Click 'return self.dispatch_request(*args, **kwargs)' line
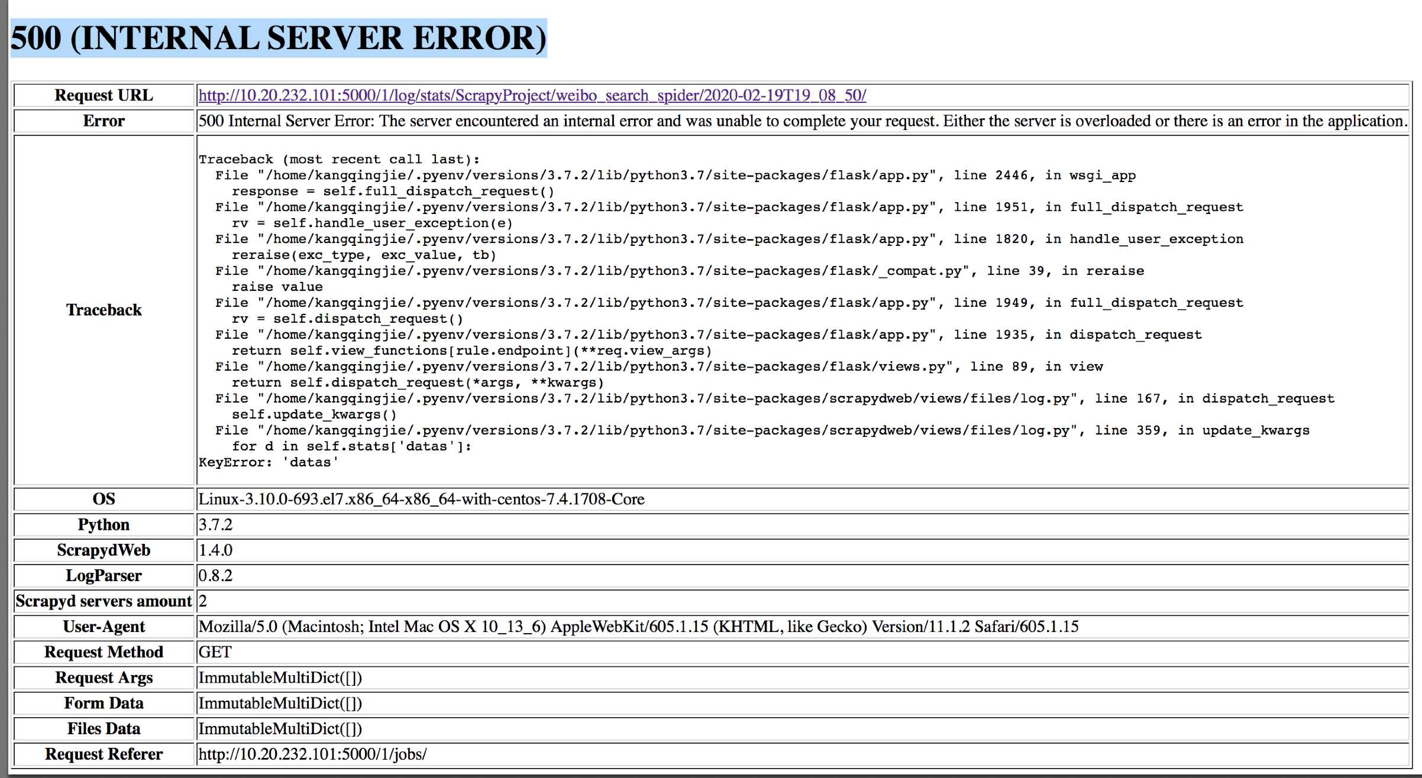 click(x=418, y=383)
